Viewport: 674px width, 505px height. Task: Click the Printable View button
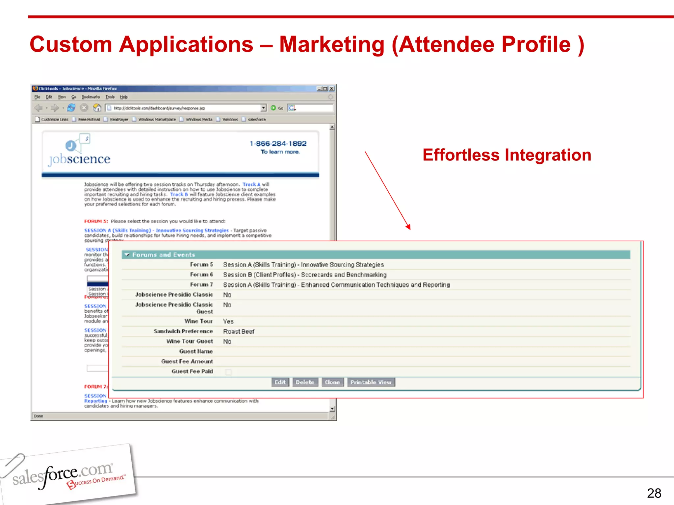click(371, 382)
